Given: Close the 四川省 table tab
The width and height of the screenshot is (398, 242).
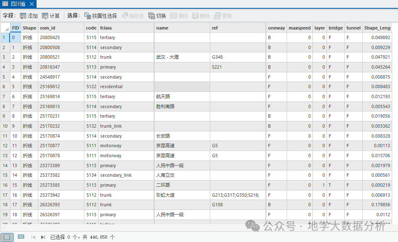Looking at the screenshot, I should 32,4.
